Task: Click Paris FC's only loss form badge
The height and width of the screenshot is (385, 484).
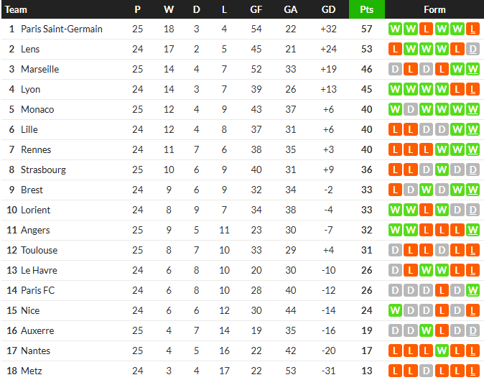Action: (x=442, y=290)
